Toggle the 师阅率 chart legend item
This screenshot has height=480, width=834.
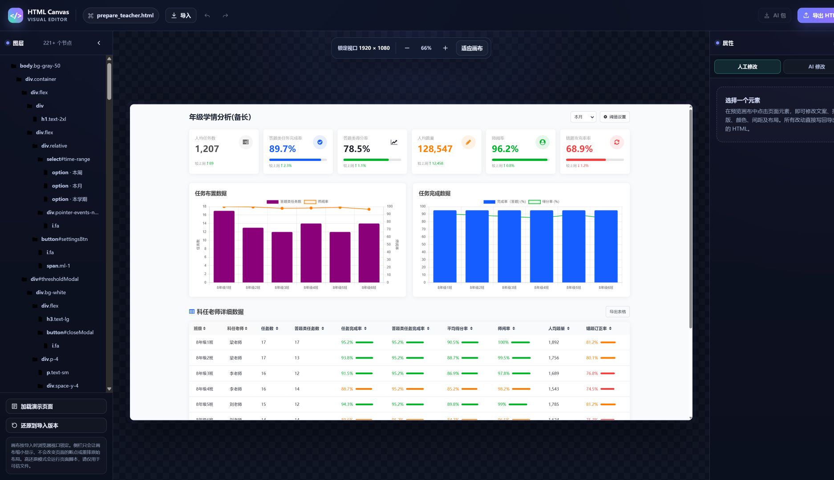(x=316, y=202)
